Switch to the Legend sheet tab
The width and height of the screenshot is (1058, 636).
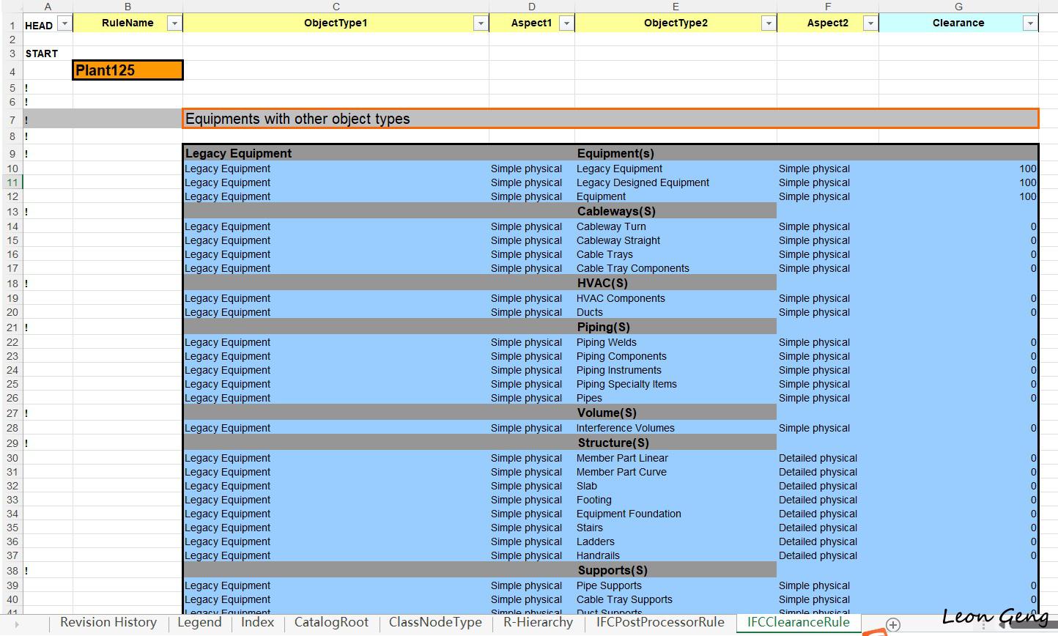point(199,623)
